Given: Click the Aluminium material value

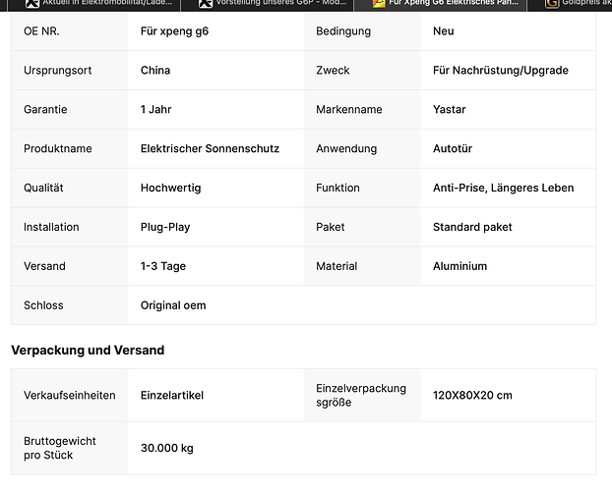Looking at the screenshot, I should pyautogui.click(x=459, y=266).
